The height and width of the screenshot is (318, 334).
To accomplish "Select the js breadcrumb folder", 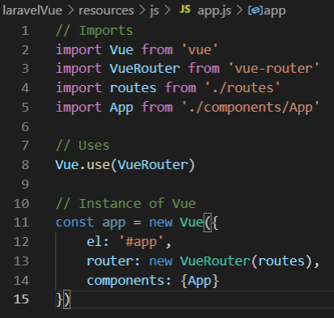I will pos(154,11).
